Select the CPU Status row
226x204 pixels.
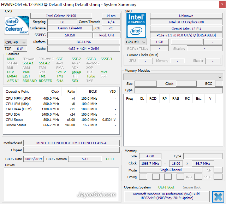pyautogui.click(x=61, y=120)
